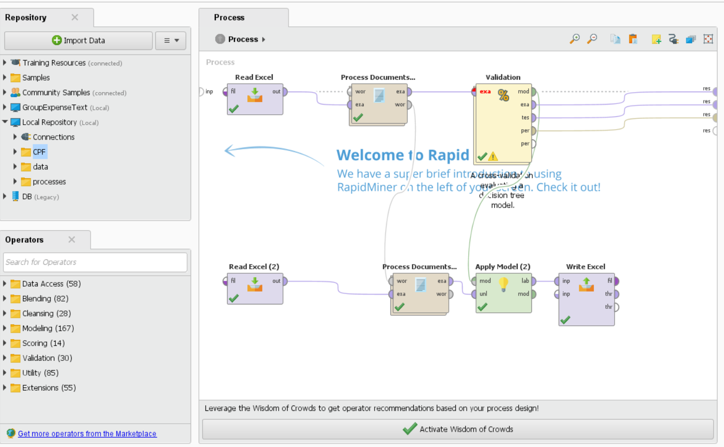Click the warning triangle on Validation
Viewport: 724px width, 447px height.
pos(493,157)
